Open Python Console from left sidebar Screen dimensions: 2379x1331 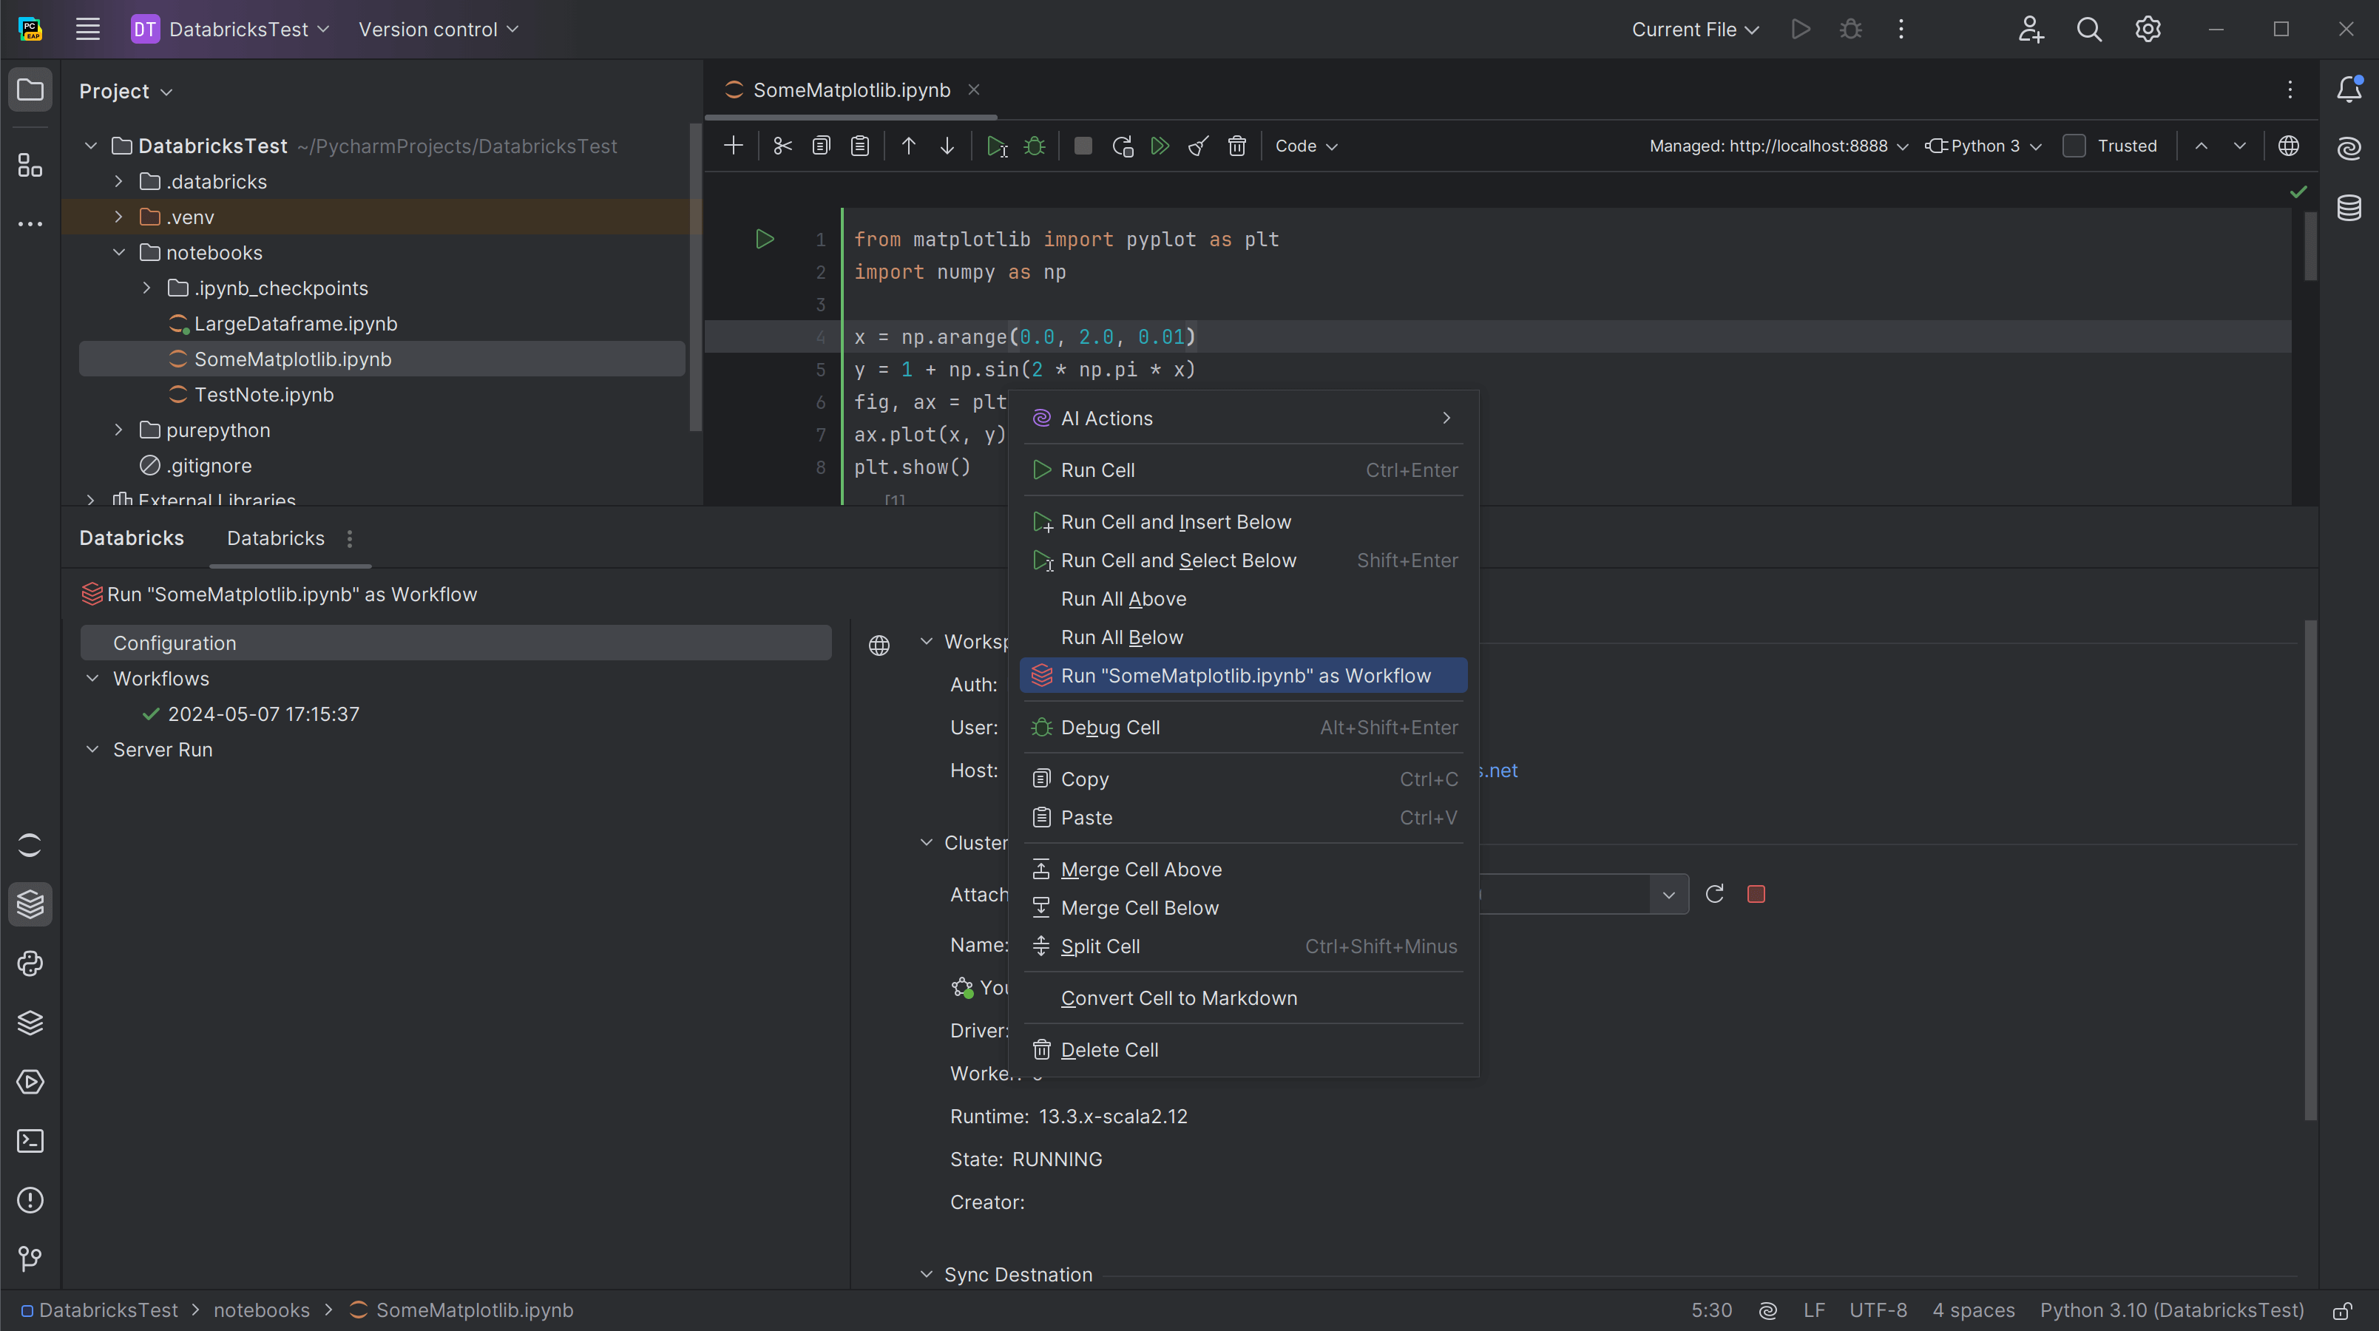tap(30, 963)
